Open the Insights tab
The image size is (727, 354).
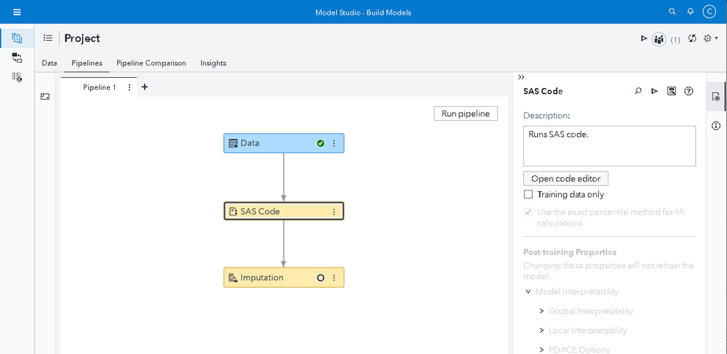pos(213,63)
